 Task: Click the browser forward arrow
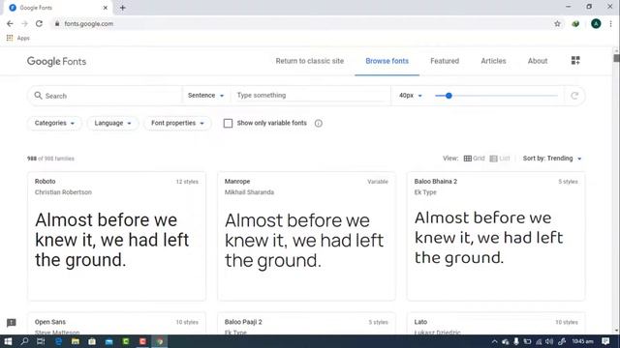[x=24, y=23]
